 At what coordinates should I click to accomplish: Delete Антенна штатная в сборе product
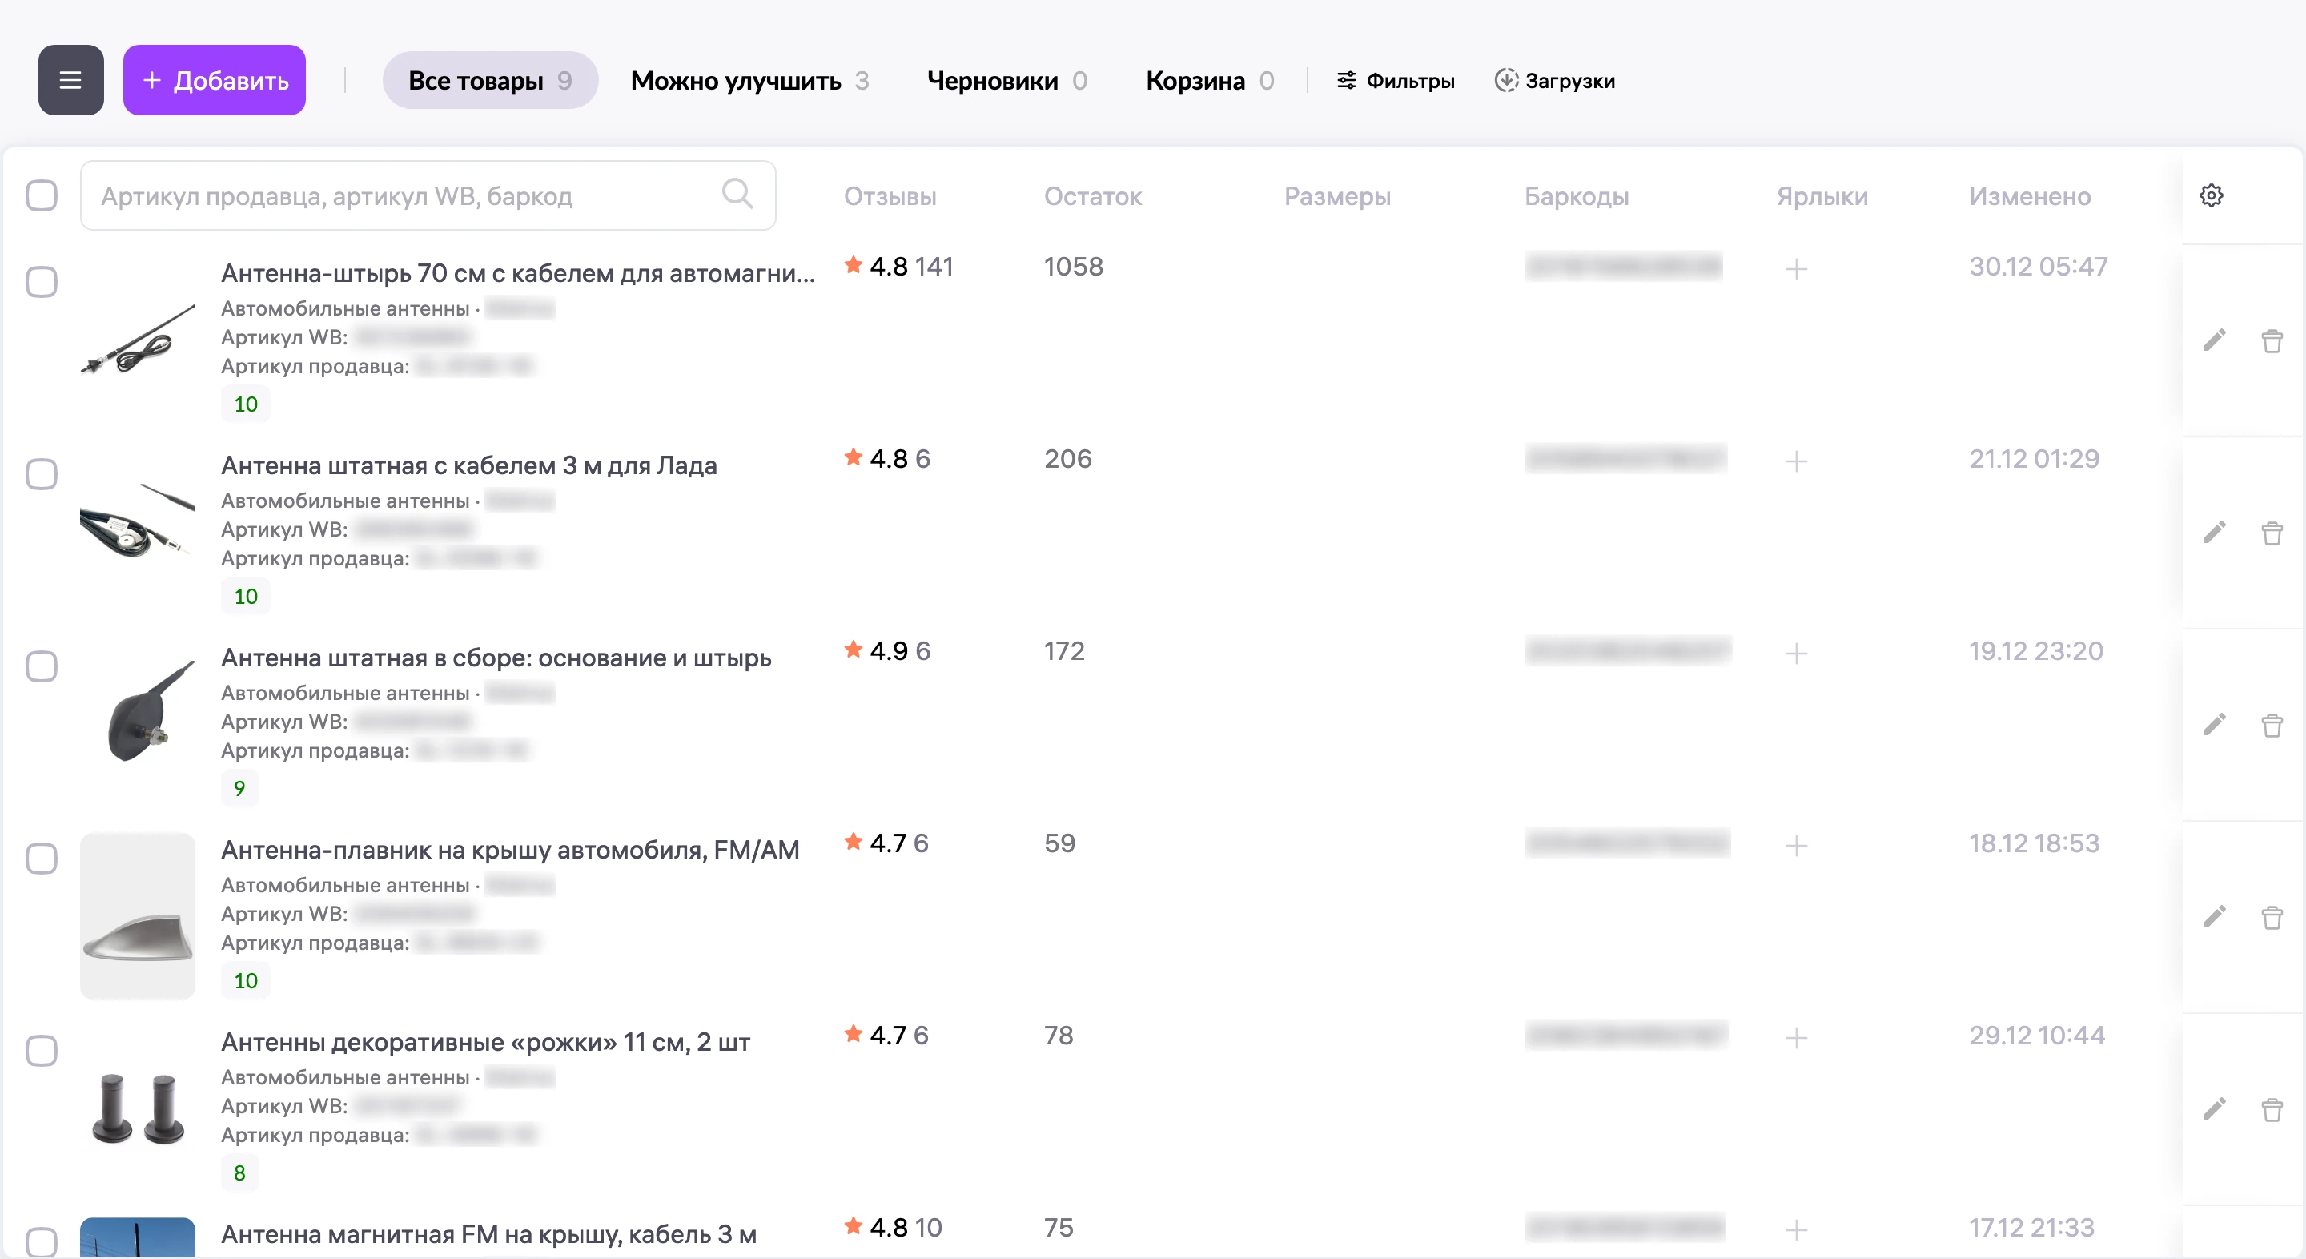click(x=2272, y=726)
